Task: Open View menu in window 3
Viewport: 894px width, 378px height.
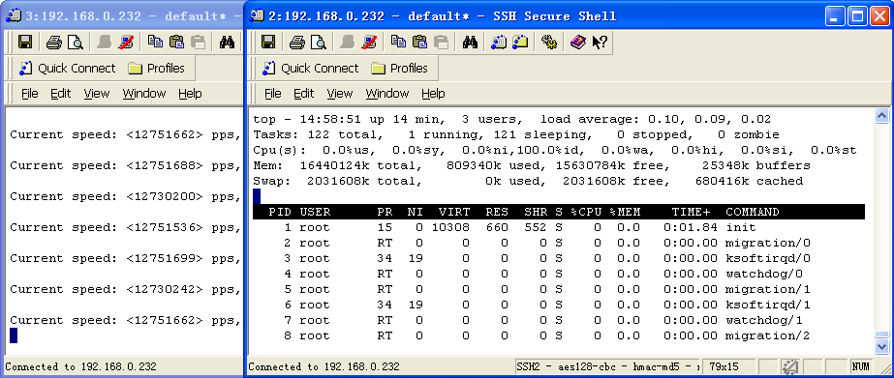Action: (x=96, y=94)
